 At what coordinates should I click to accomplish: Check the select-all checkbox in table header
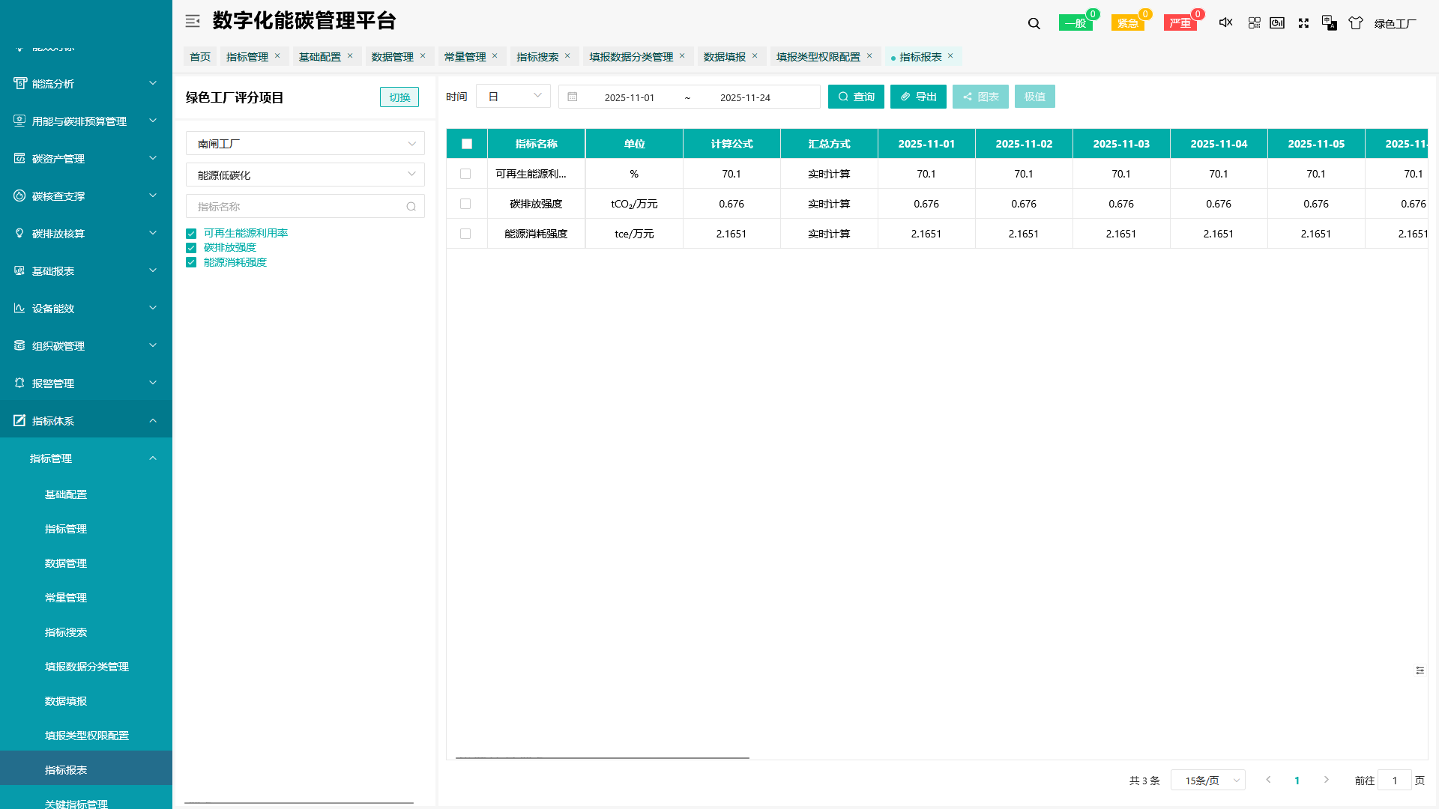click(465, 143)
